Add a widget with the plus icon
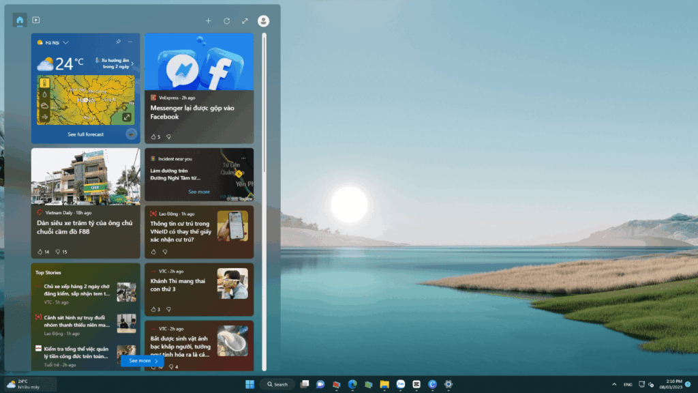The image size is (698, 393). [x=208, y=21]
